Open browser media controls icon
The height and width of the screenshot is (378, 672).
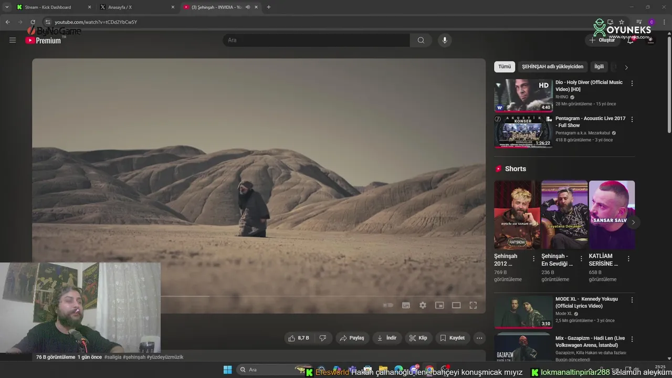tap(639, 22)
